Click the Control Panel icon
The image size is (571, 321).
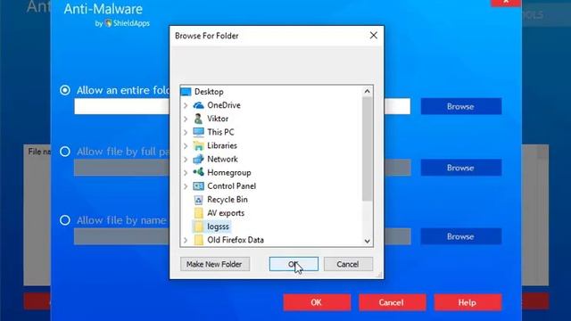coord(198,186)
